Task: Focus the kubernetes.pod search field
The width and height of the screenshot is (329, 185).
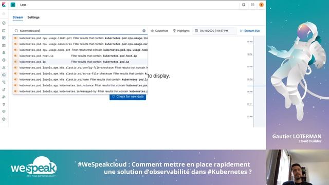Action: click(80, 31)
